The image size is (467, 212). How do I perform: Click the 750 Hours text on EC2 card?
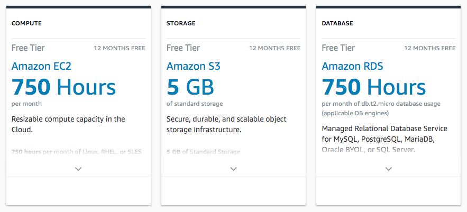click(x=63, y=87)
